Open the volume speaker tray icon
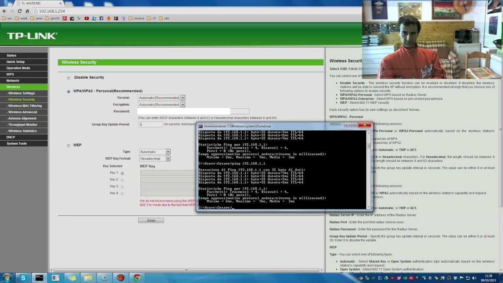The image size is (503, 283). click(474, 278)
